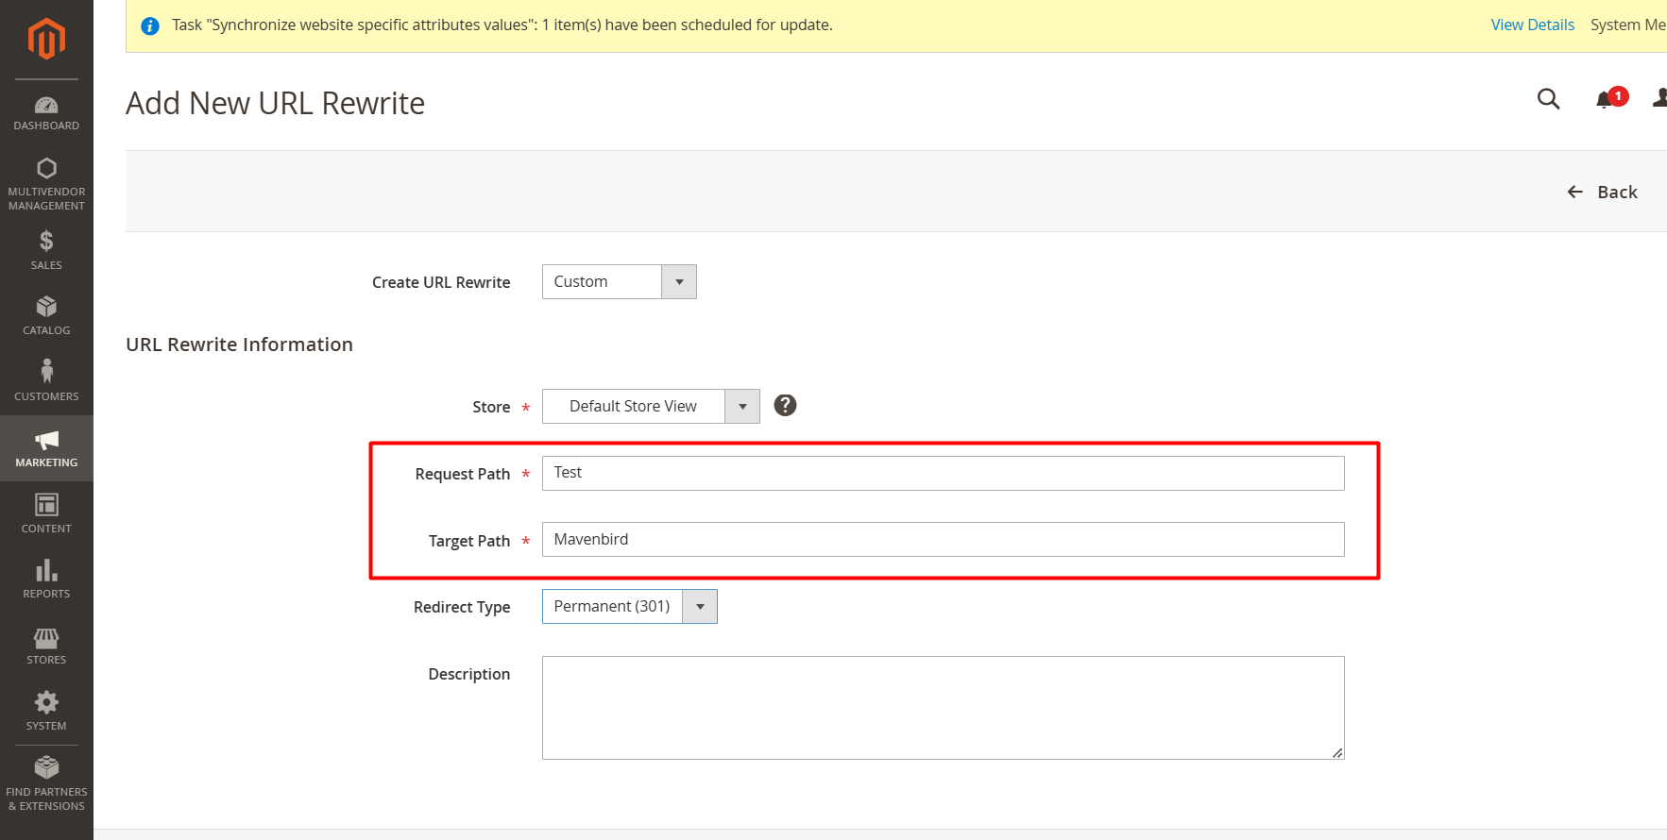Click the Target Path input field
The height and width of the screenshot is (840, 1667).
click(943, 540)
